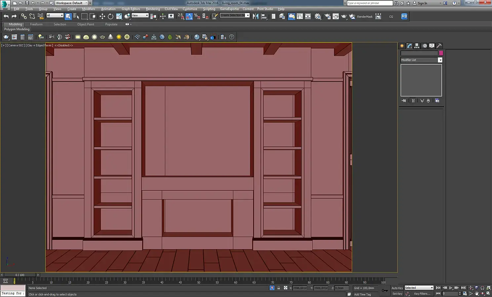The image size is (492, 297).
Task: Open the selection filter 'All' dropdown
Action: point(55,16)
